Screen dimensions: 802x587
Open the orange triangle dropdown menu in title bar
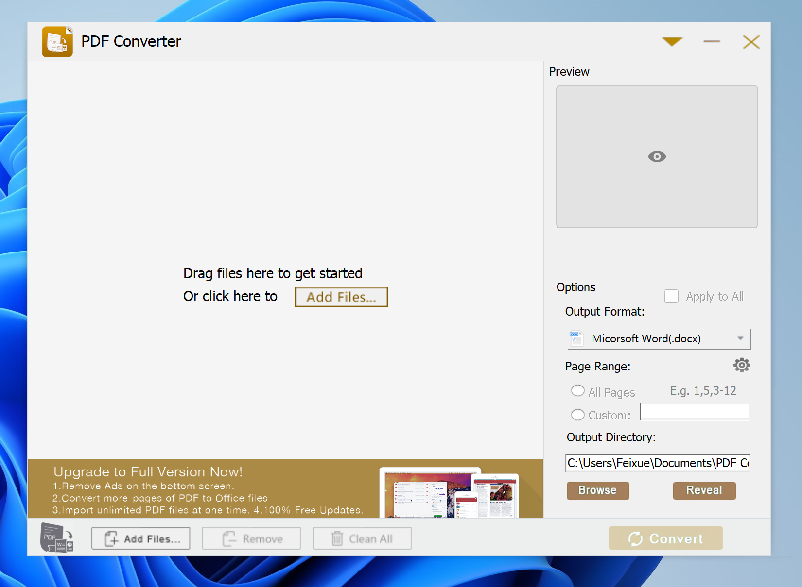[x=672, y=42]
